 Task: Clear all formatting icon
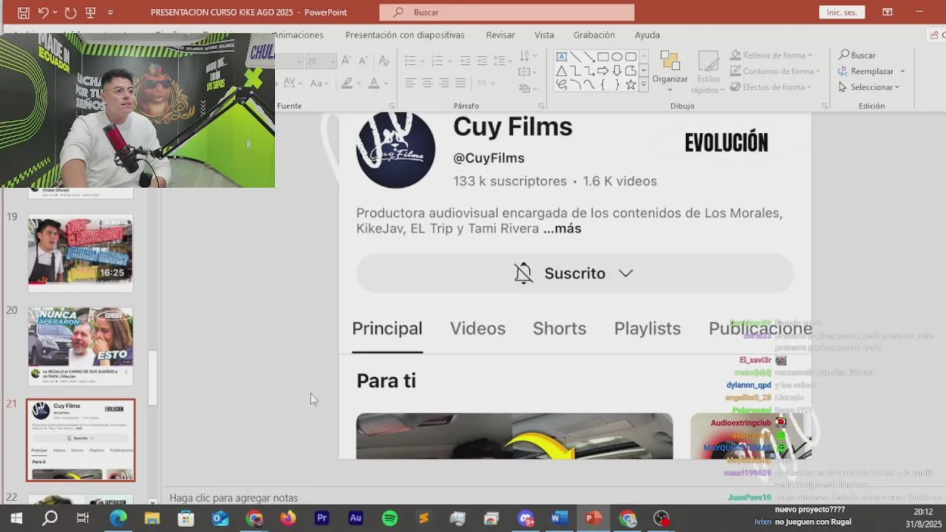click(384, 61)
